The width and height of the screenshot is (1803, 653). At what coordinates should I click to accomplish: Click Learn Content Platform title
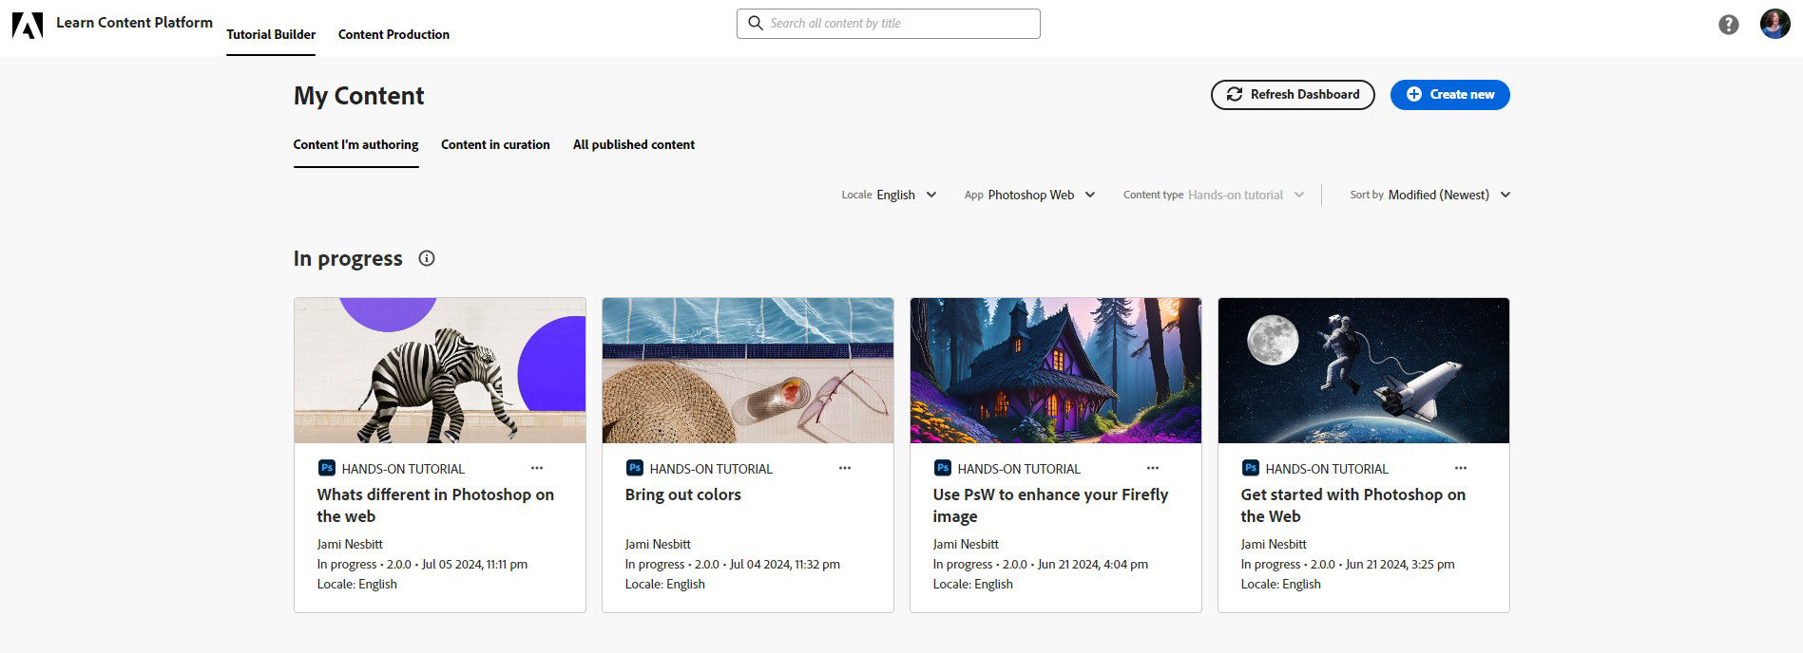[134, 22]
